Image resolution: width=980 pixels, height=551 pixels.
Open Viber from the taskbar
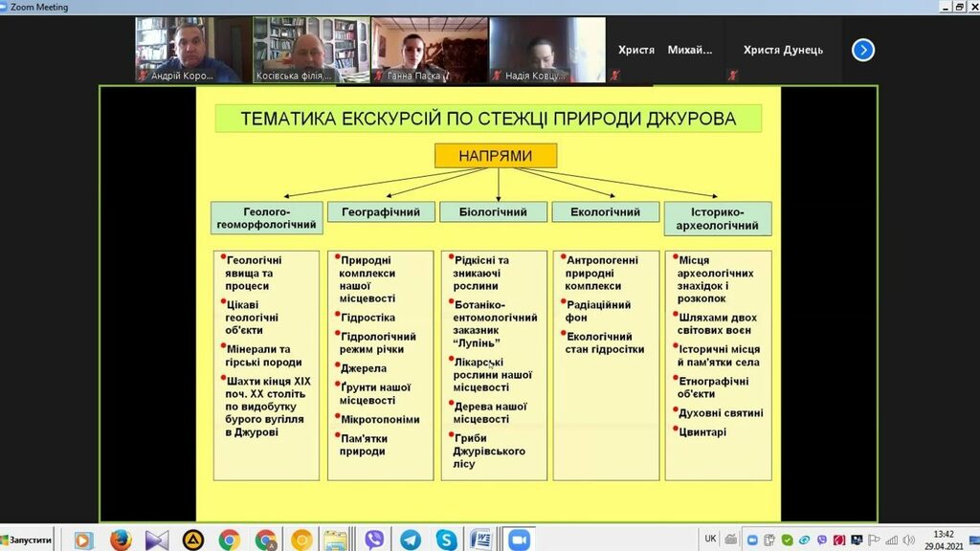374,540
